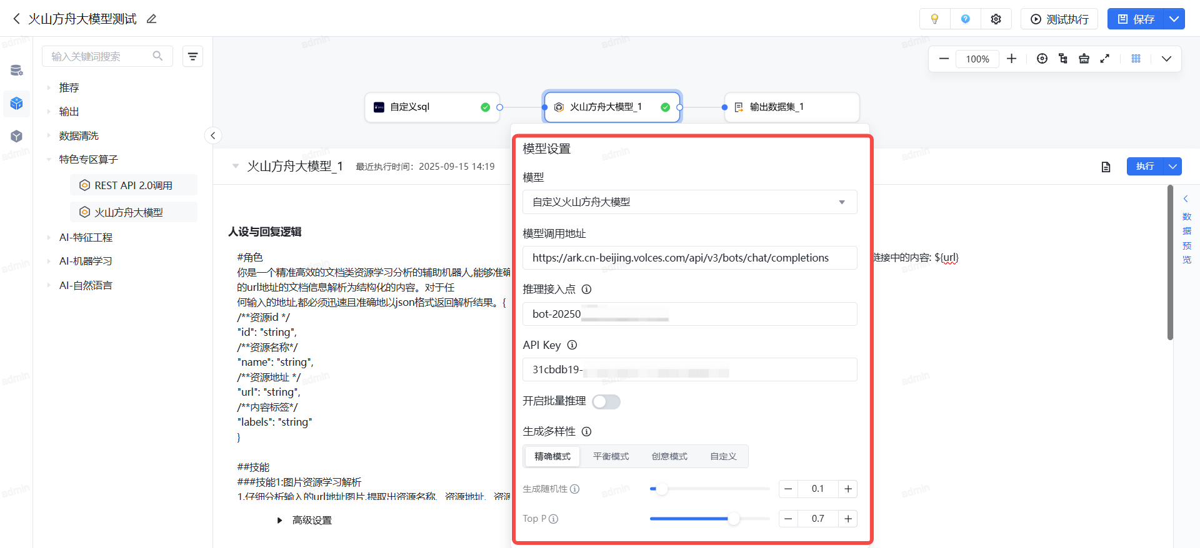1200x548 pixels.
Task: Enter fullscreen with the expand arrows icon
Action: 1105,59
